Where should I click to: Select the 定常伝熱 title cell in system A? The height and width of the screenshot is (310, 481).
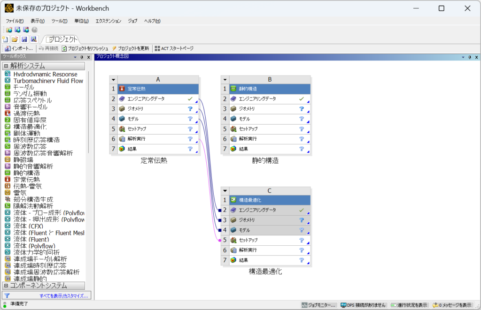click(x=158, y=89)
